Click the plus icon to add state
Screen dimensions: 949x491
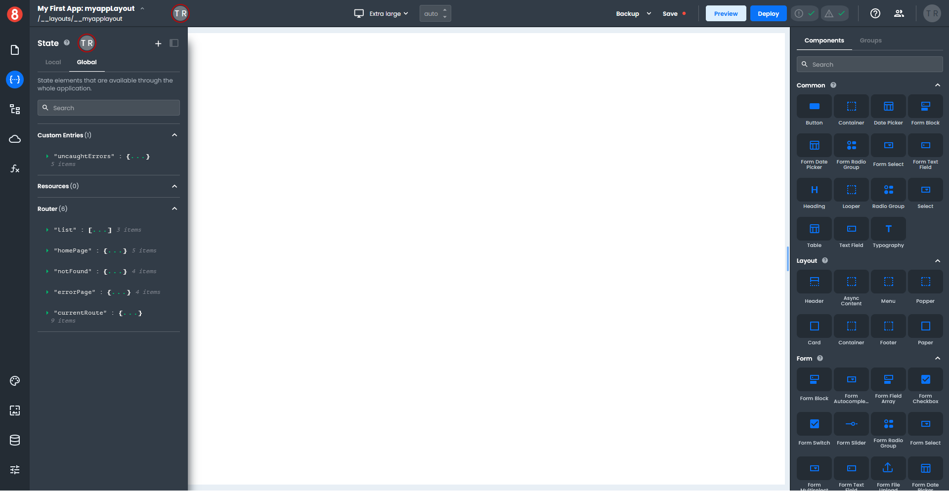158,43
